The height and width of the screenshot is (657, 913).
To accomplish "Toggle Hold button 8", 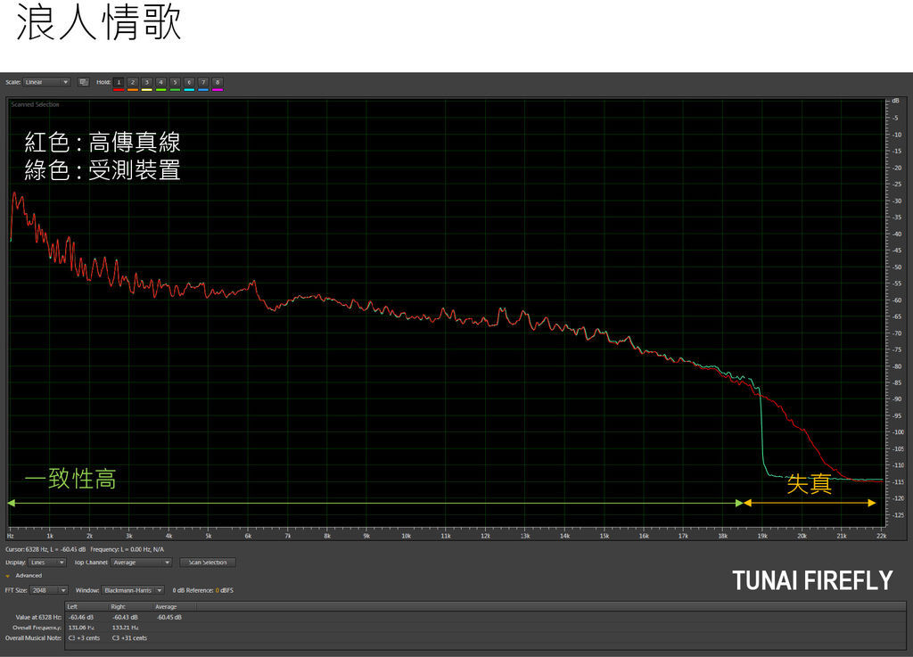I will (x=218, y=82).
